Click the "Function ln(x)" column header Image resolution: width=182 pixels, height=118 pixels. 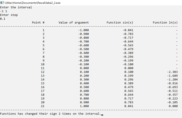coord(165,22)
